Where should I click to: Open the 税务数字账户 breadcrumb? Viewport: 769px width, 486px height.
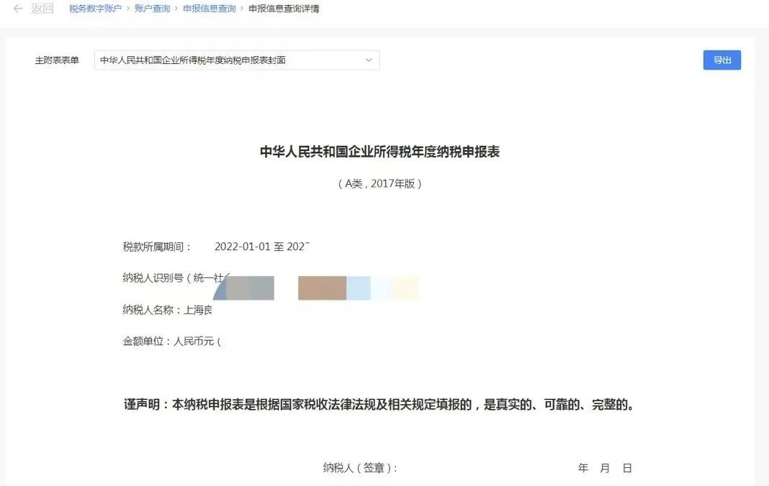pos(95,9)
